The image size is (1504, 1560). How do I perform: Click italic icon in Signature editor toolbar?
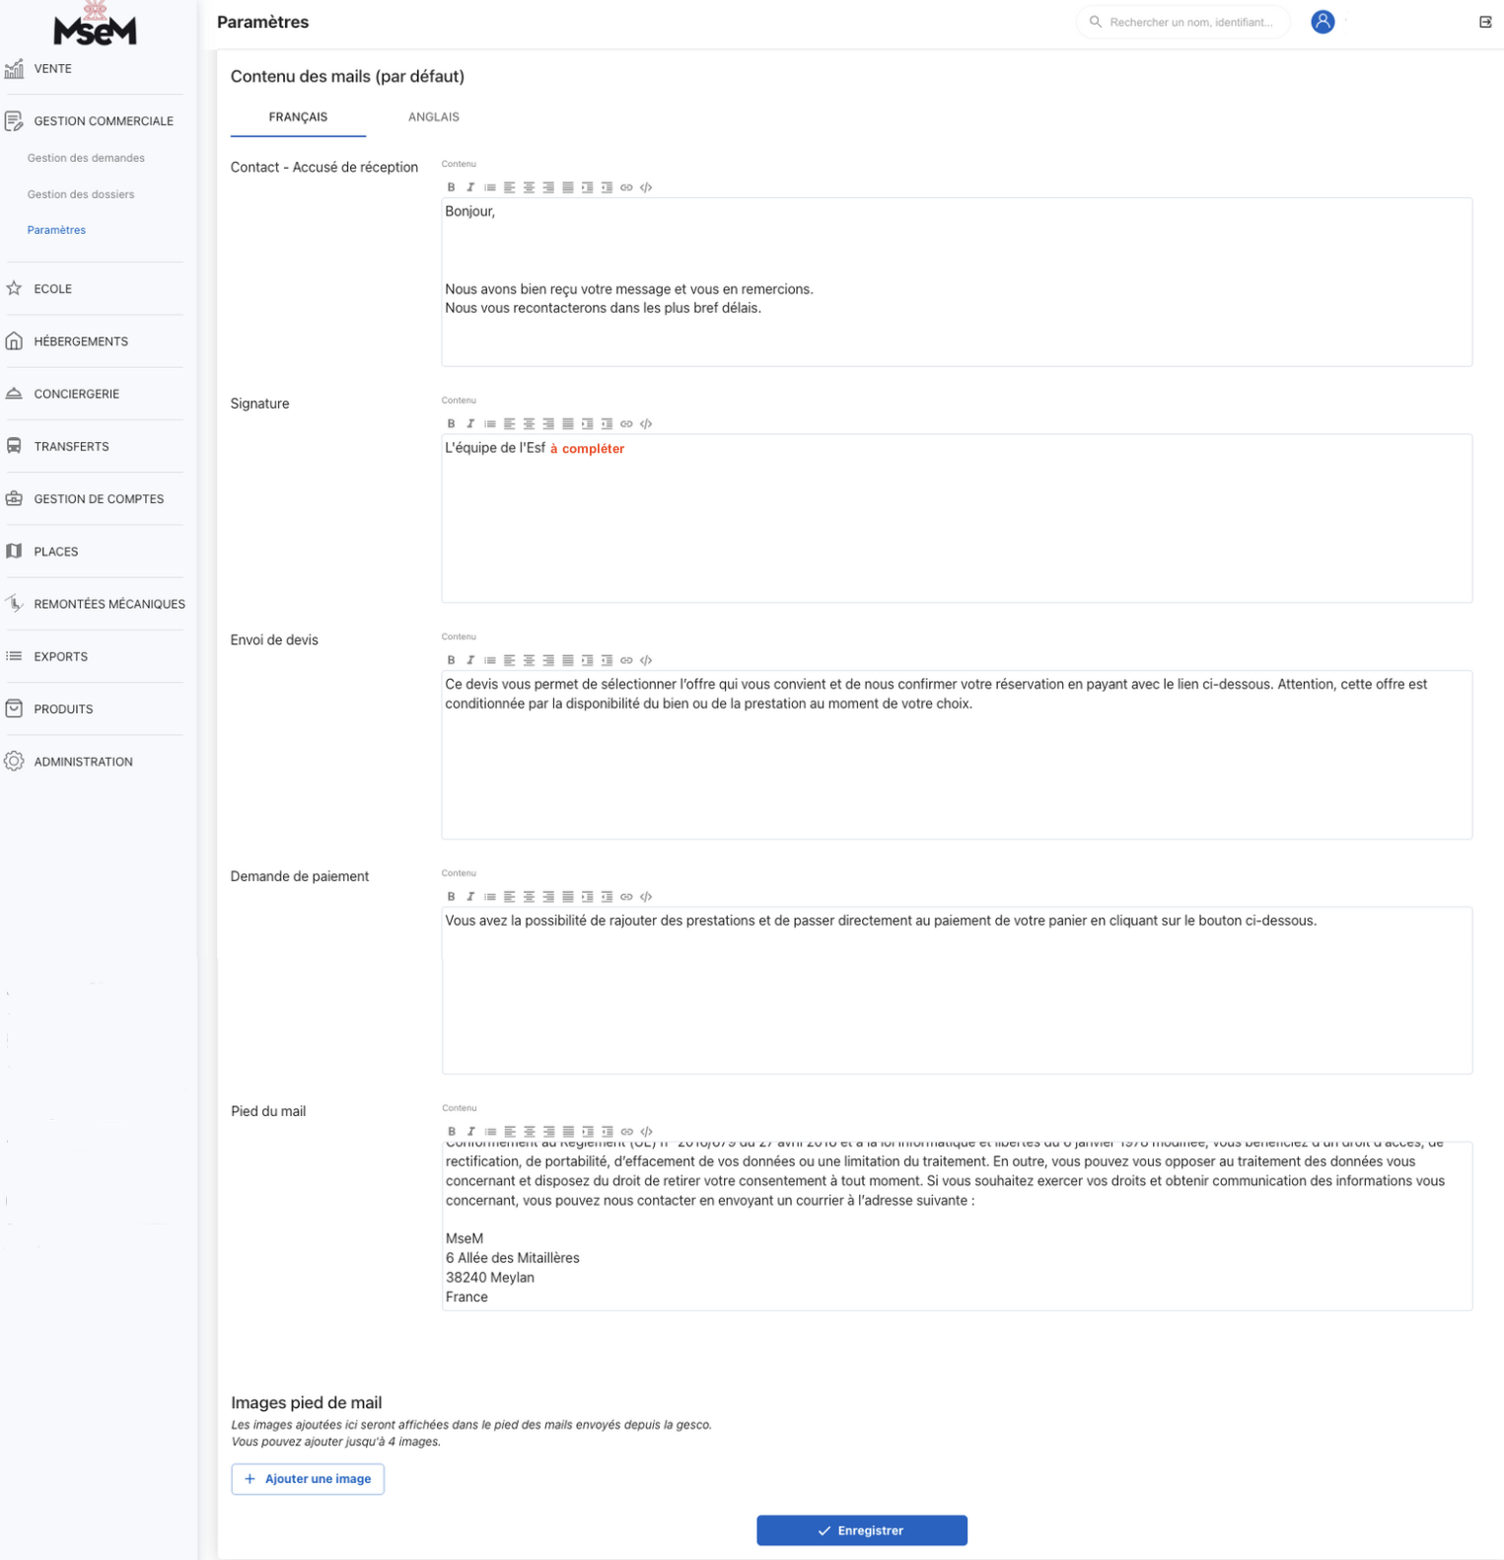coord(470,424)
